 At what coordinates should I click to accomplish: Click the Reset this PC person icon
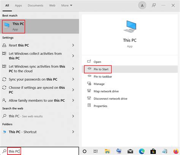pos(4,45)
